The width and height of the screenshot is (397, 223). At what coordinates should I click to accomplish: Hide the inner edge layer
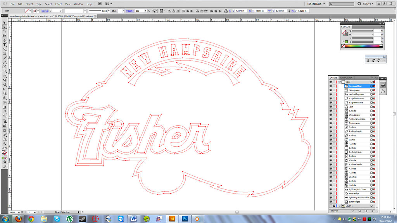point(331,194)
